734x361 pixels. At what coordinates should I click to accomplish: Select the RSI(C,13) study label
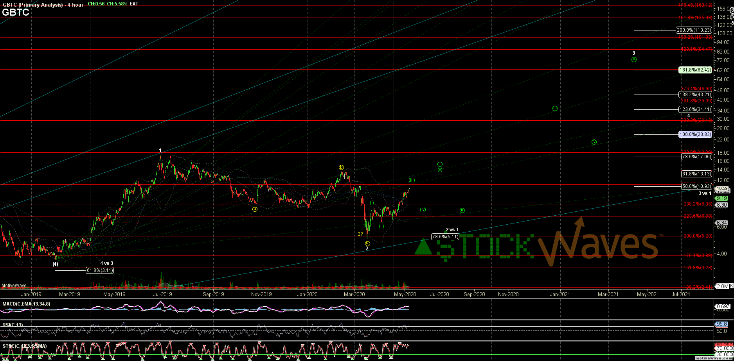13,325
